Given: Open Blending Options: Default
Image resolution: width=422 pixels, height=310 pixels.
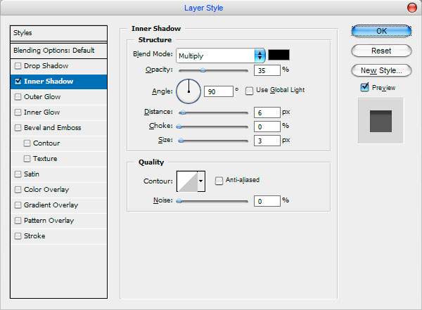Looking at the screenshot, I should [x=58, y=51].
